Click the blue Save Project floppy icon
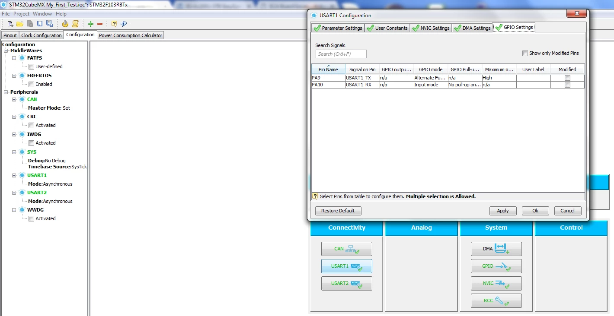 [x=40, y=24]
